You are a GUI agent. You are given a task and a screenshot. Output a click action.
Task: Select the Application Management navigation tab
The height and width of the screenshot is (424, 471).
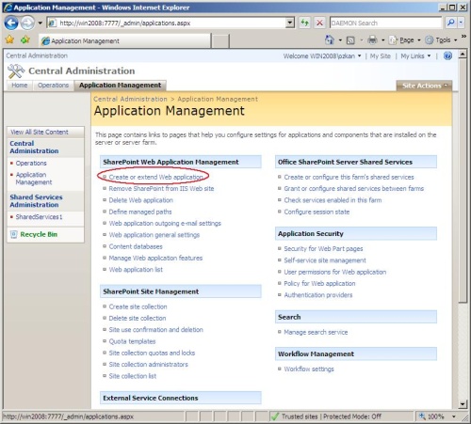120,86
